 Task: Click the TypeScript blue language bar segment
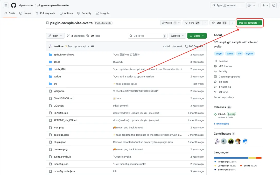pos(231,158)
